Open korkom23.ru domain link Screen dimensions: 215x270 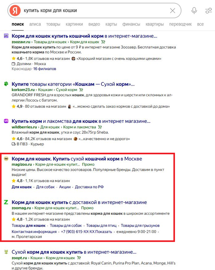(x=23, y=90)
